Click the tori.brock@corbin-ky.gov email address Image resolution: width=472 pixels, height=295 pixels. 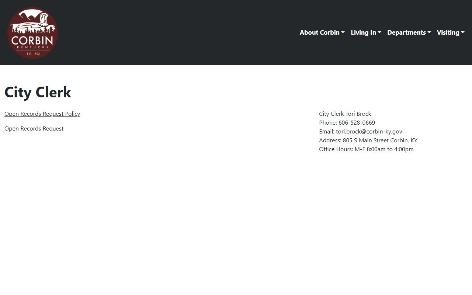click(x=369, y=132)
